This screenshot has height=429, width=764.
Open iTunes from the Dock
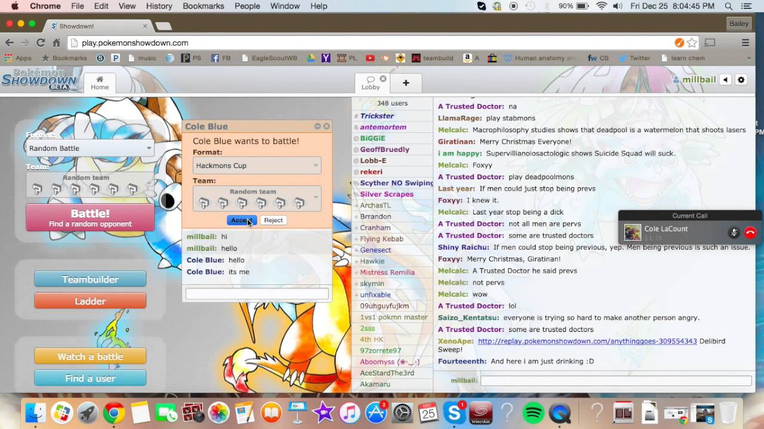[x=350, y=413]
